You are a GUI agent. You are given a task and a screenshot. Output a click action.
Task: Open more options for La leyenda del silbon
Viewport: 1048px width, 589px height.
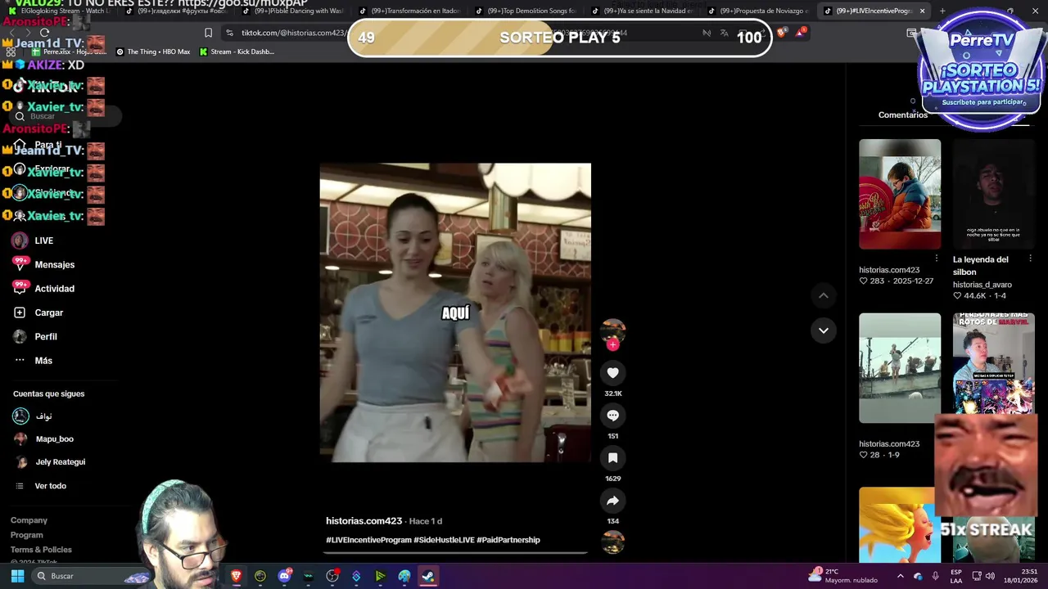coord(1030,259)
